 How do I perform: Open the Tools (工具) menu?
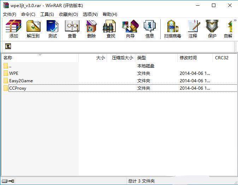click(x=47, y=14)
